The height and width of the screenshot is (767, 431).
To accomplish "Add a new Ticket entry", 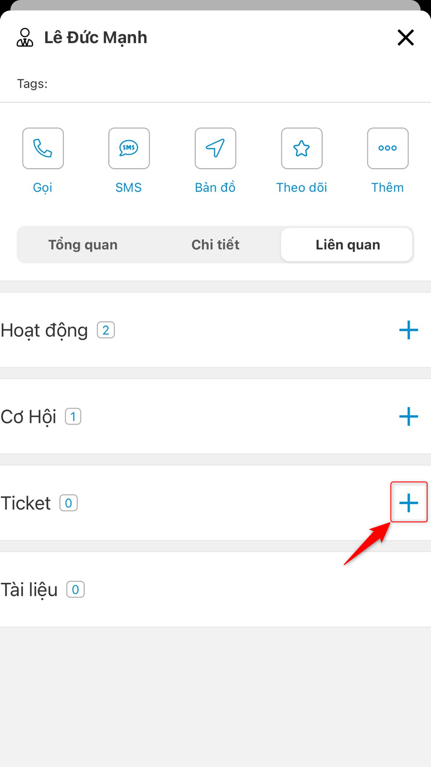I will pos(409,503).
